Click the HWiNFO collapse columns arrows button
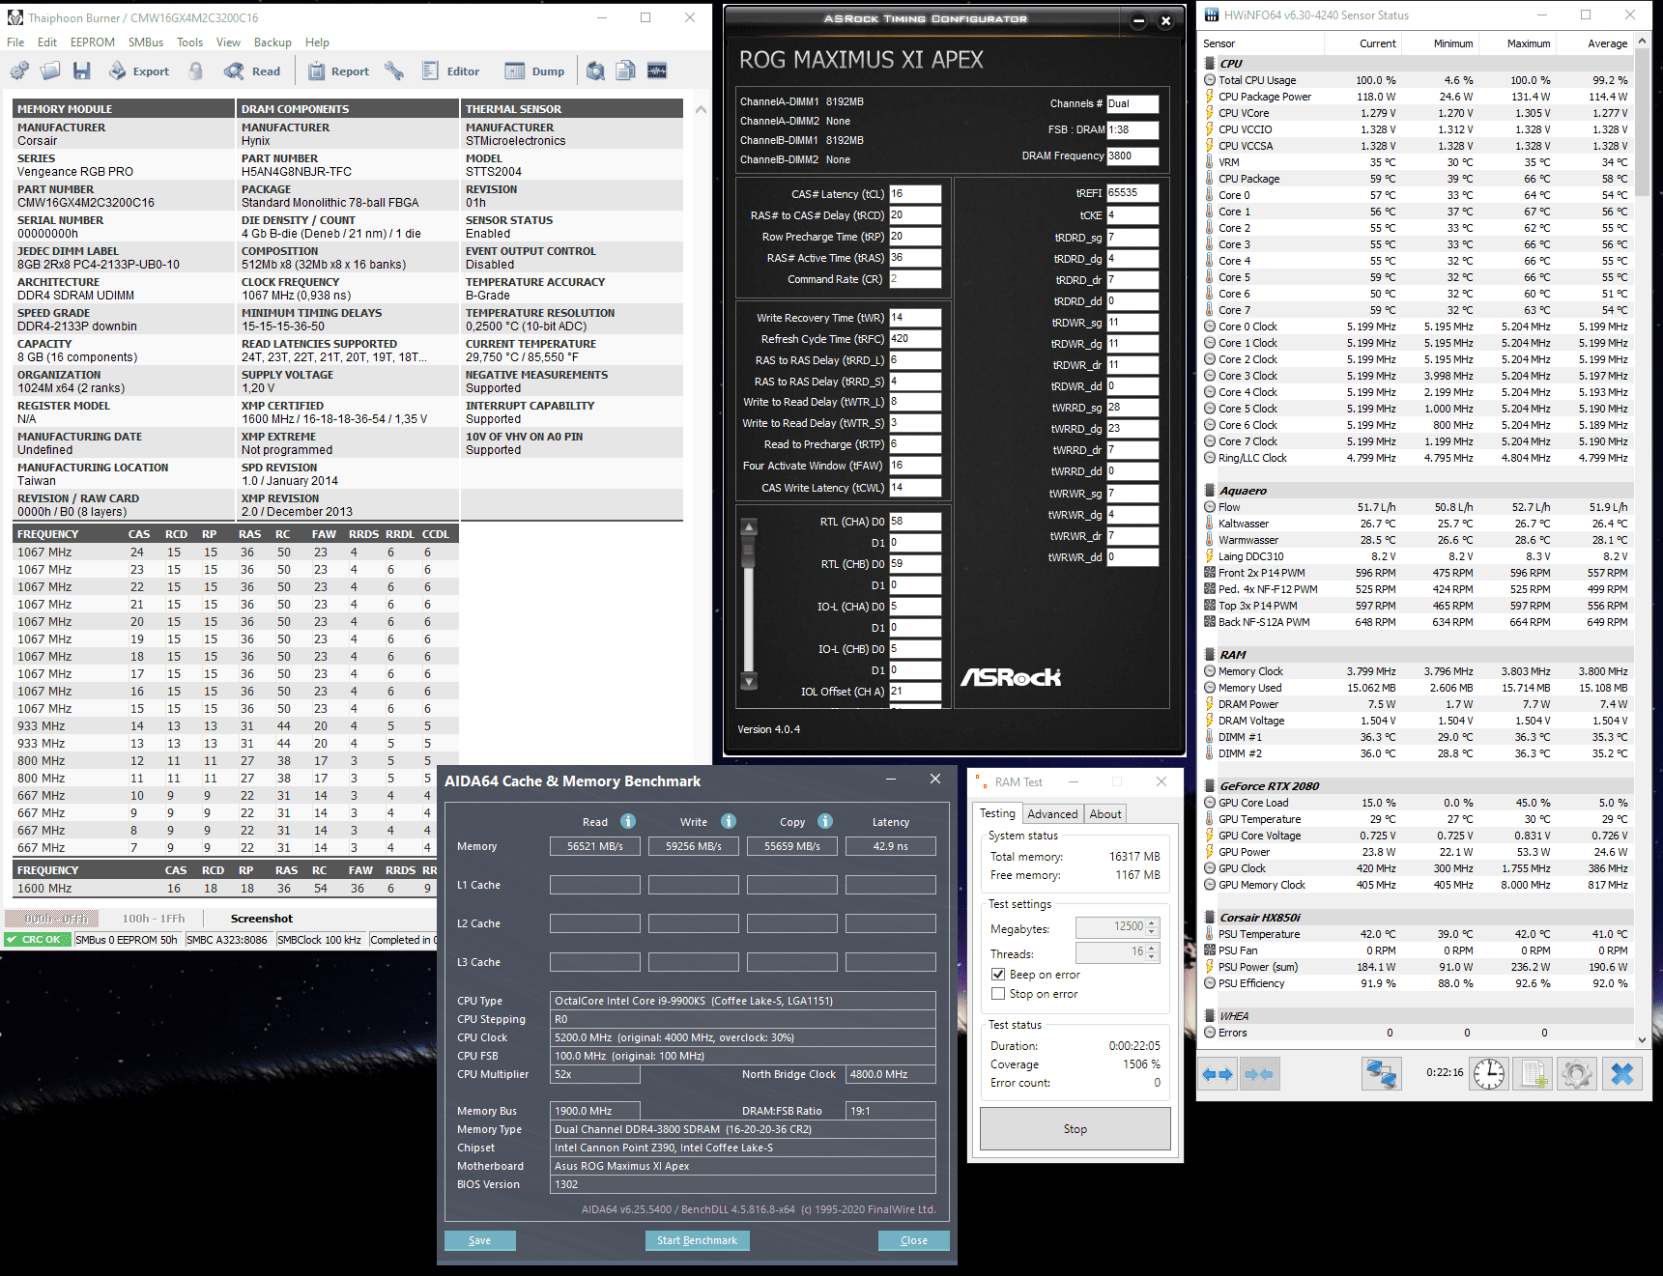1663x1276 pixels. click(x=1259, y=1073)
